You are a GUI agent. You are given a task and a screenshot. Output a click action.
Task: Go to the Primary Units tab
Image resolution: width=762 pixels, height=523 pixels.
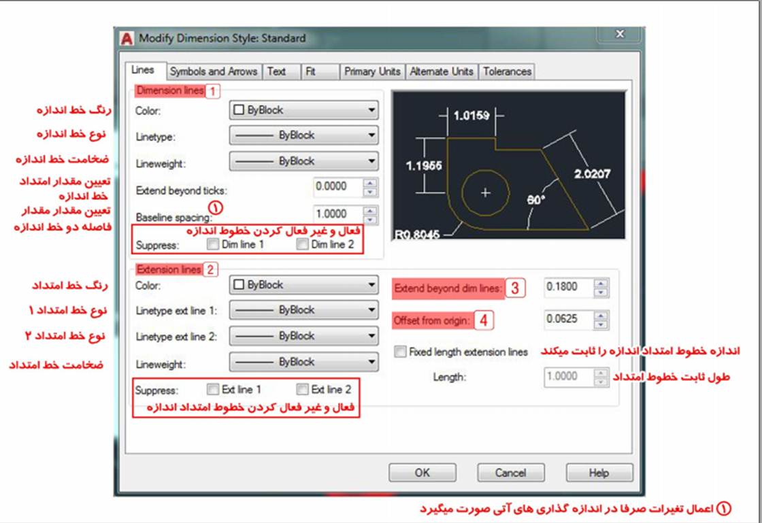(x=372, y=71)
